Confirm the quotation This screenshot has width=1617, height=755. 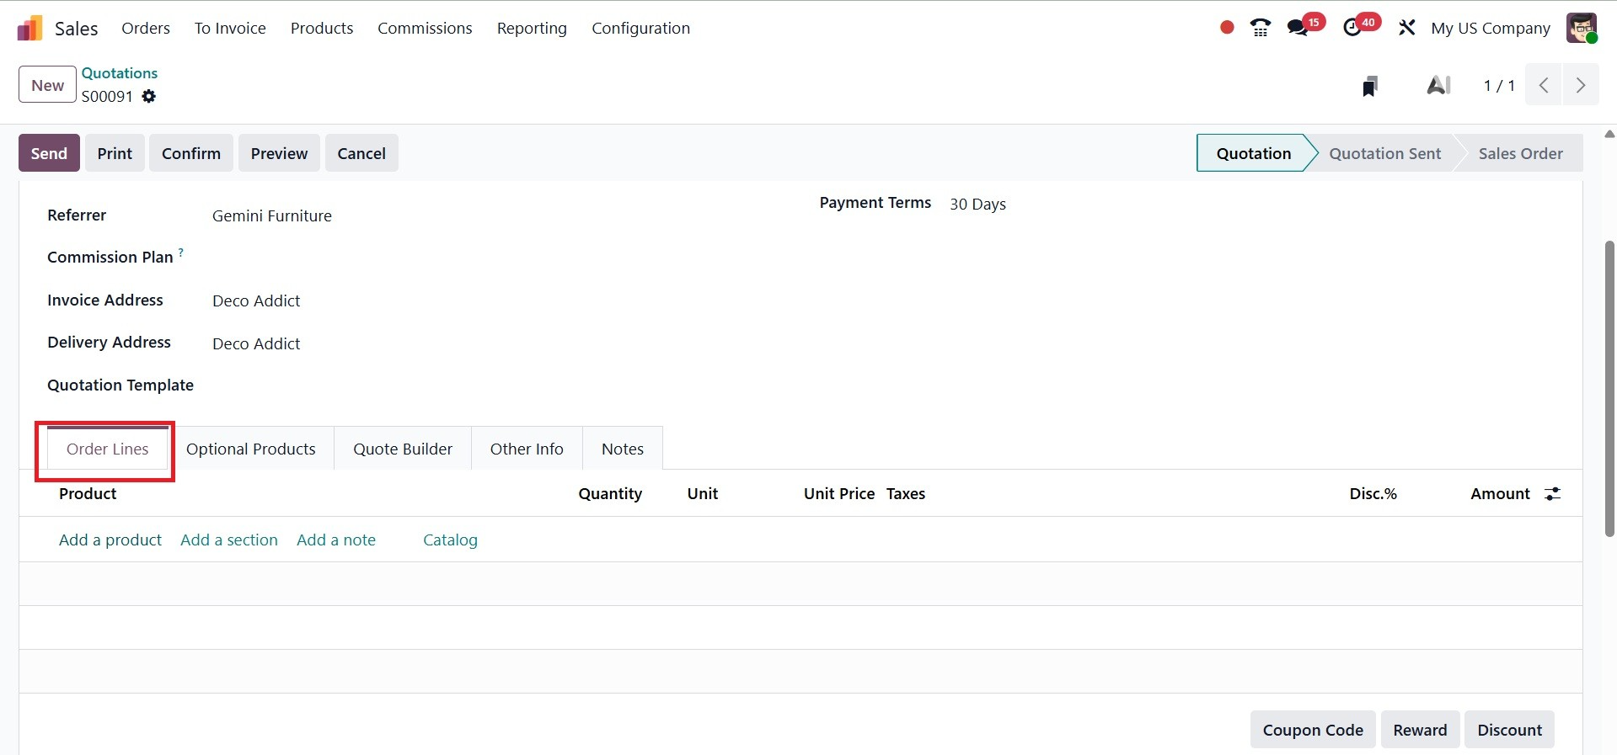pyautogui.click(x=191, y=153)
